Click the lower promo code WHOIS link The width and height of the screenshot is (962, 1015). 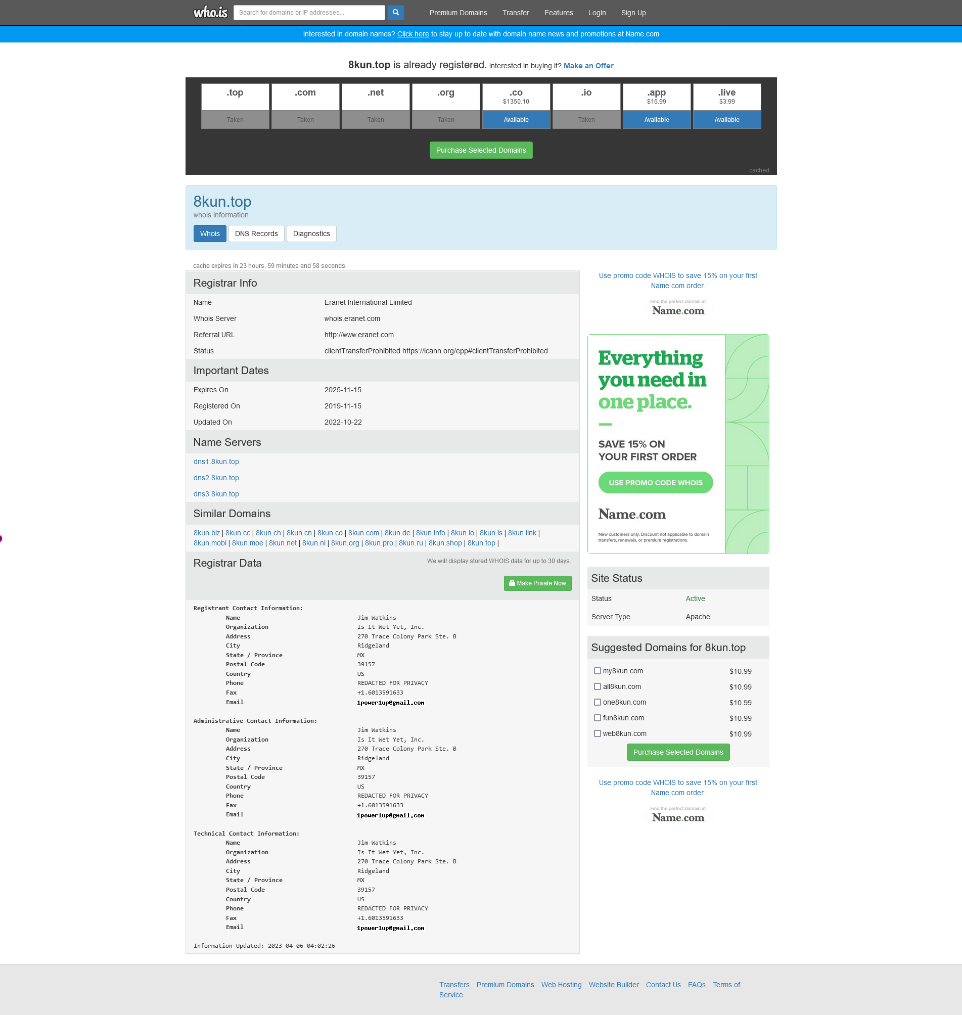(678, 788)
